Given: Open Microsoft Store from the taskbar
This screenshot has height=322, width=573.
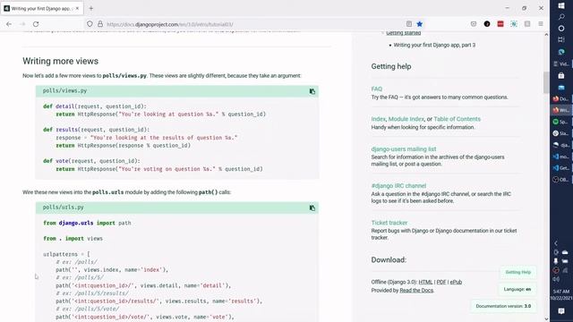Looking at the screenshot, I should tap(561, 75).
